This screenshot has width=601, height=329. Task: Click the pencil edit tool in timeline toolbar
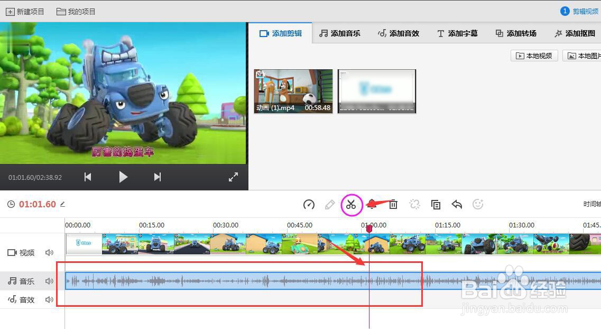(x=329, y=204)
